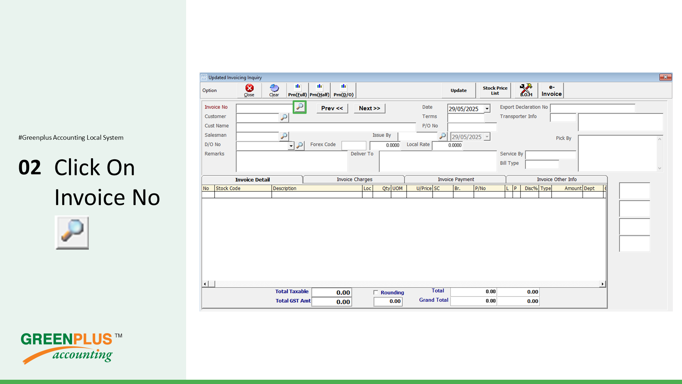Print delivery order via Prn(D/O)

[343, 90]
